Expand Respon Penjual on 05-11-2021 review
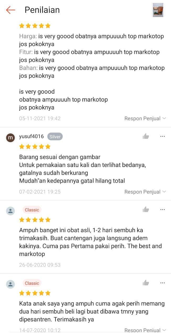Viewport: 171px width, 335px height. 145,118
